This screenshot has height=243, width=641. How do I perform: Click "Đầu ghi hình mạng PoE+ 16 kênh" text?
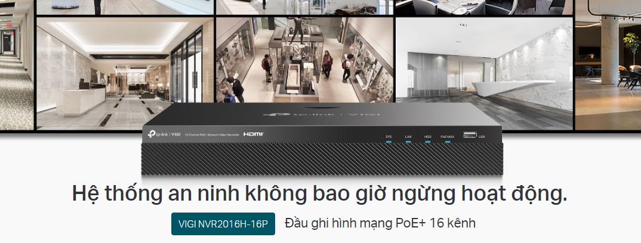pyautogui.click(x=380, y=224)
